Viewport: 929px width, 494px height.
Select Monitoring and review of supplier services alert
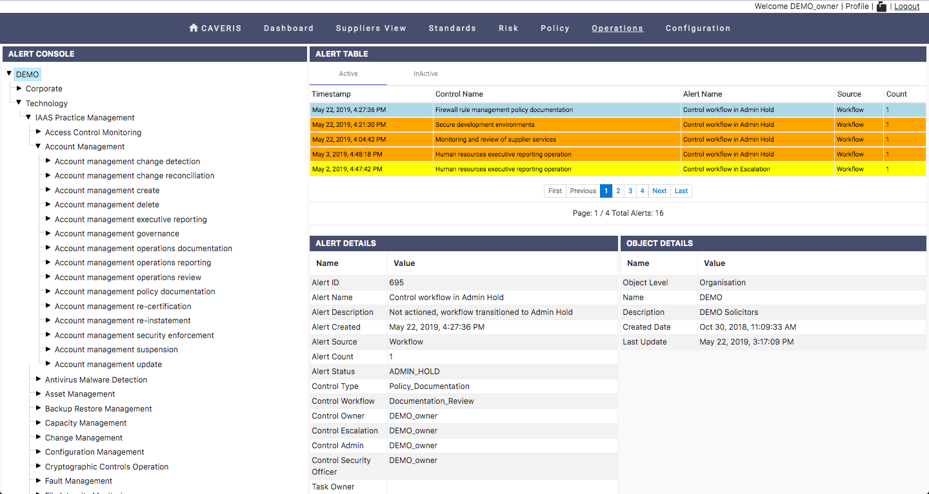pos(618,140)
